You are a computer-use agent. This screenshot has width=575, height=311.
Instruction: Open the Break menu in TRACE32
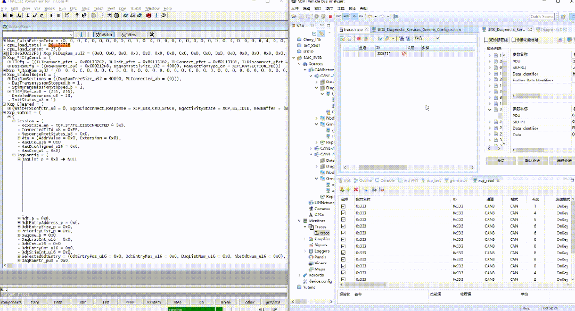coord(49,9)
